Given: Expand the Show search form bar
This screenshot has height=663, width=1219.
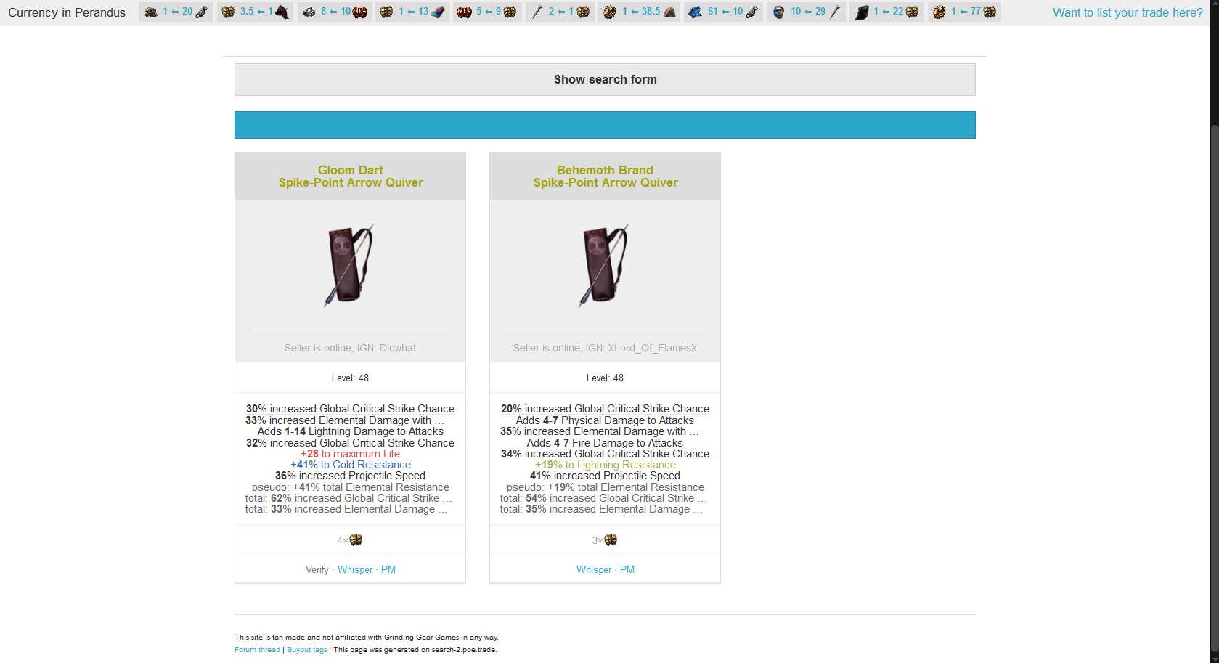Looking at the screenshot, I should tap(605, 80).
